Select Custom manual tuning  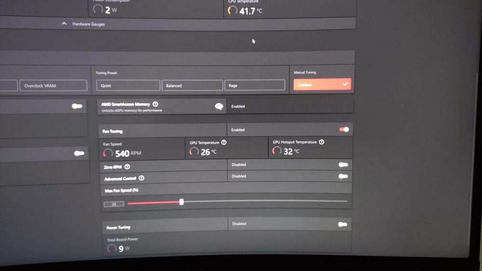coord(322,84)
